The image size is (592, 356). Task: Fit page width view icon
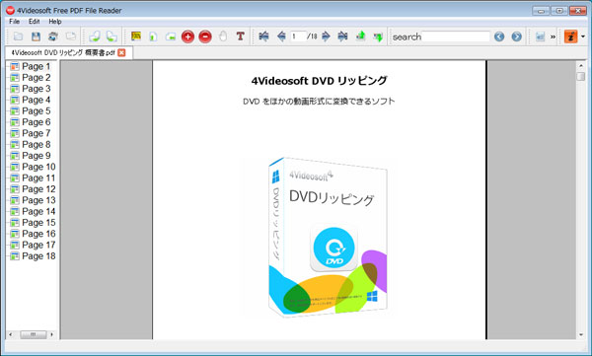171,36
